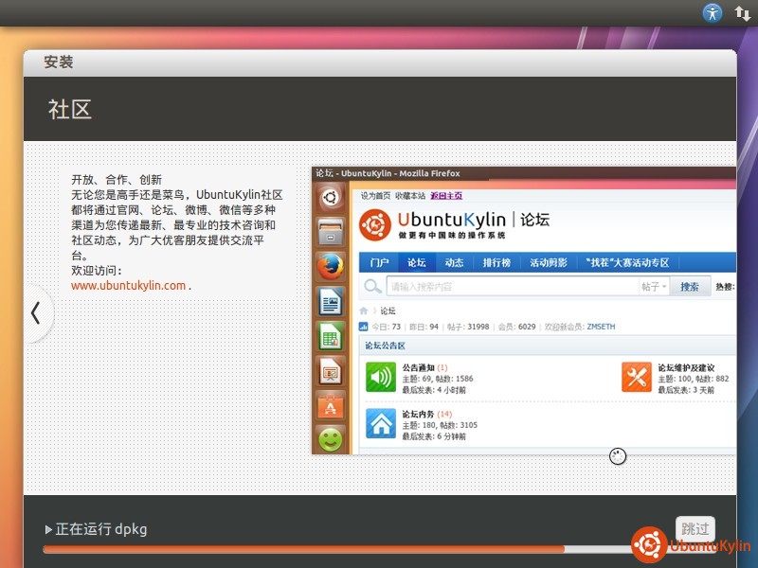
Task: Click the orange installation progress bar
Action: pyautogui.click(x=303, y=549)
